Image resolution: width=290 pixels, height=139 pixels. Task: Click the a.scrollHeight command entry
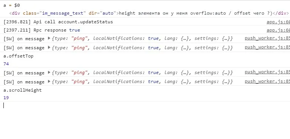[x=23, y=90]
